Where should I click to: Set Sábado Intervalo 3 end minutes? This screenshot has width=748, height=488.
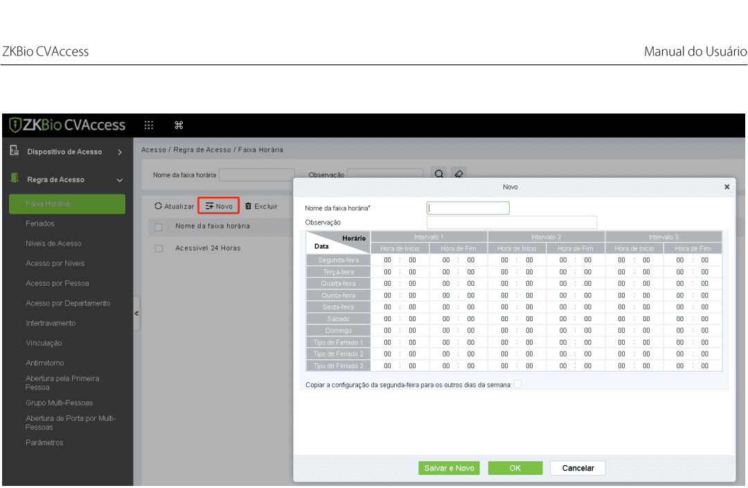click(x=704, y=319)
